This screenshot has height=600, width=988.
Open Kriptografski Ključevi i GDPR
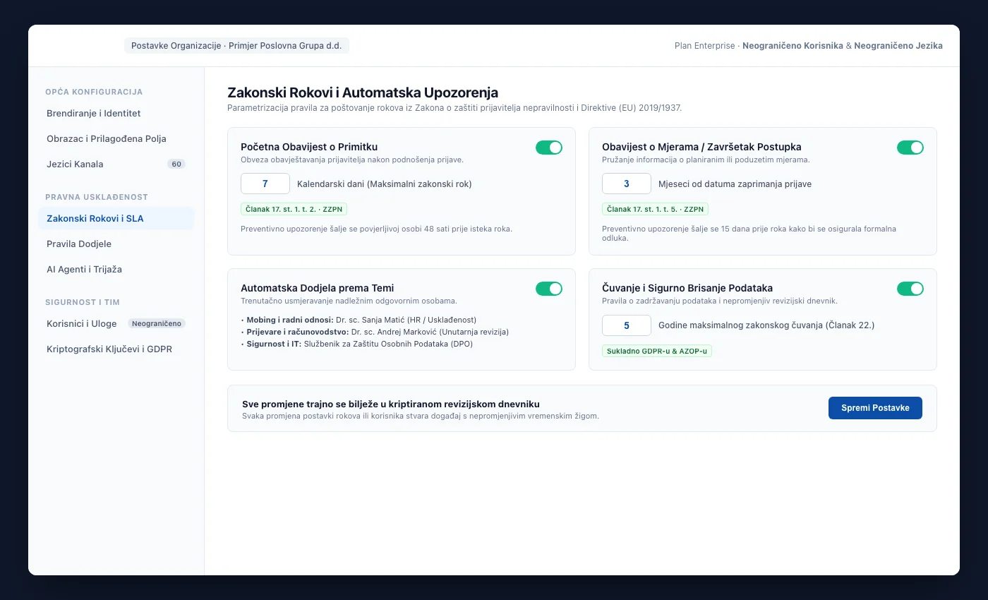click(116, 349)
